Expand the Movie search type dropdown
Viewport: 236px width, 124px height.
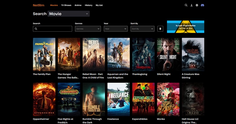[x=69, y=14]
